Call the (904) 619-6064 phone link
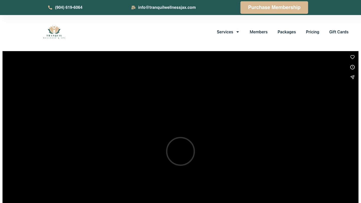 69,8
